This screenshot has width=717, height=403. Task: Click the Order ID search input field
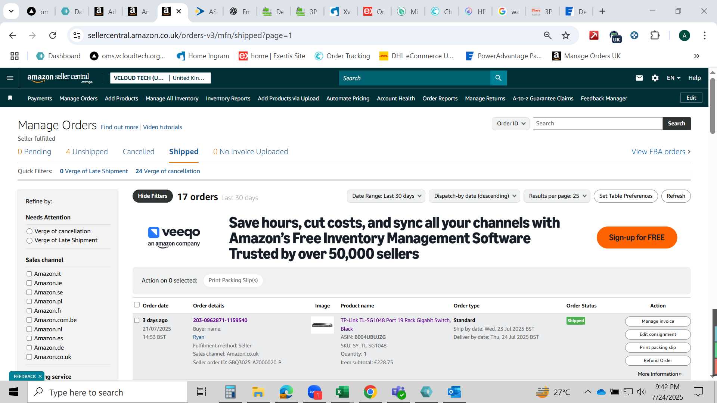coord(597,124)
